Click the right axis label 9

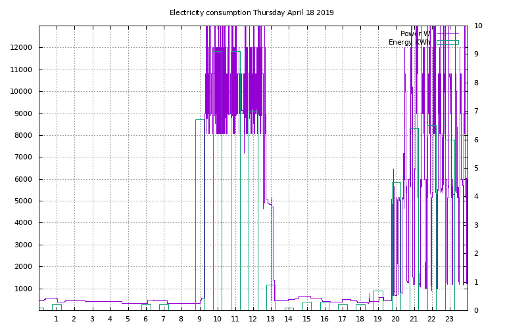click(x=476, y=54)
